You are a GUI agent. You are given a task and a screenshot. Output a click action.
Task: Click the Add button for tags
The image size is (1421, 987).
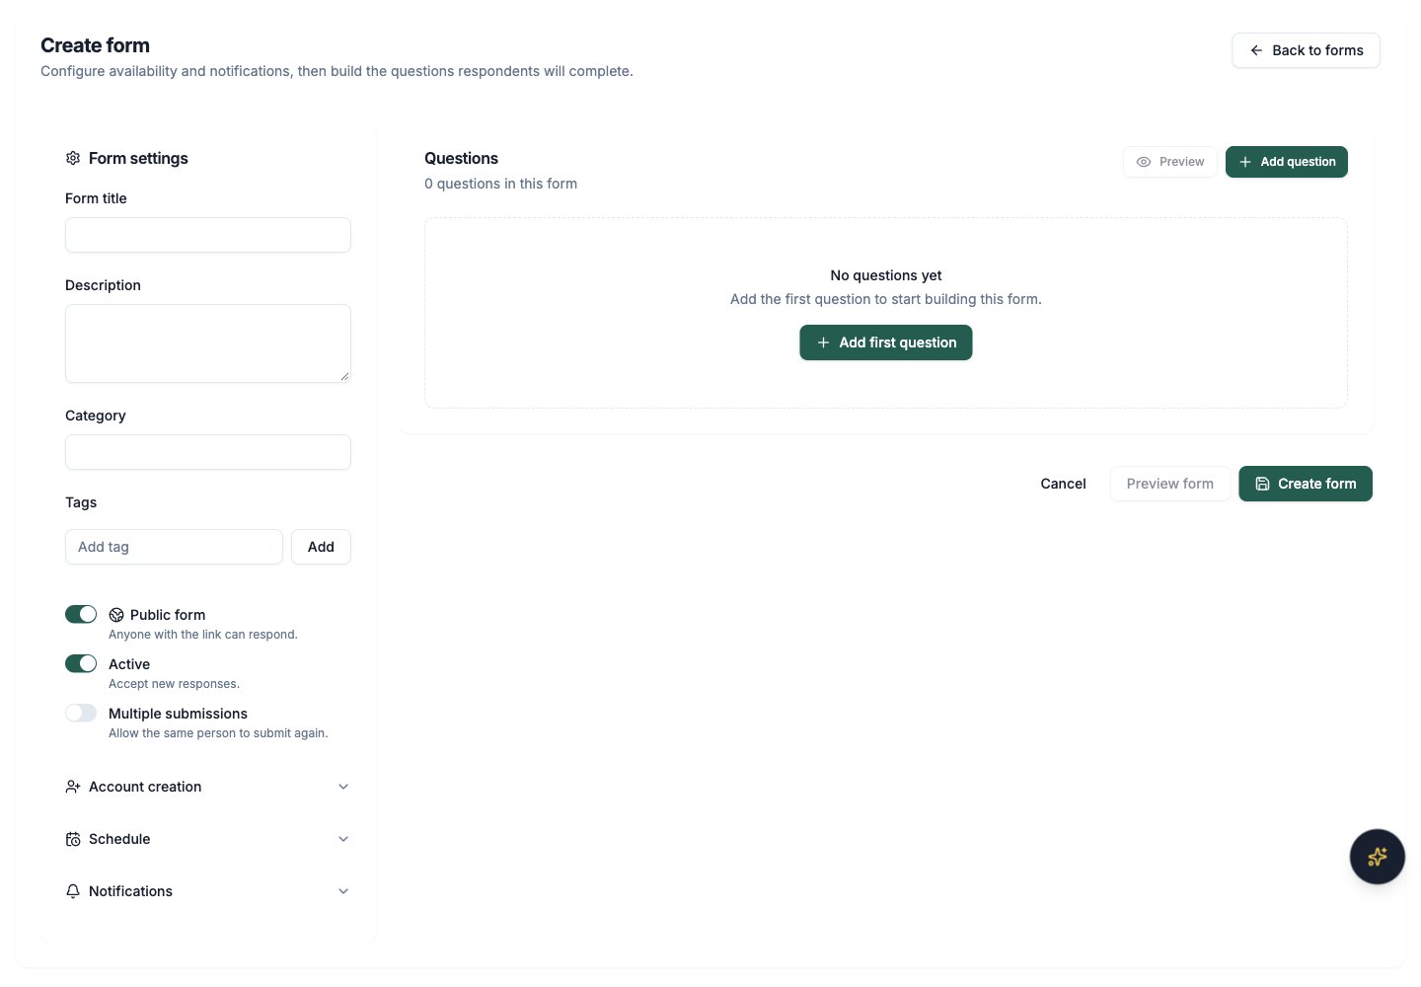[321, 547]
